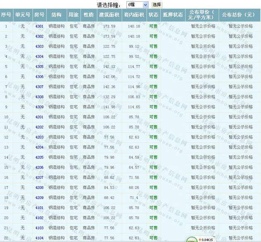
Task: Open room 4309 link
Action: [39, 107]
